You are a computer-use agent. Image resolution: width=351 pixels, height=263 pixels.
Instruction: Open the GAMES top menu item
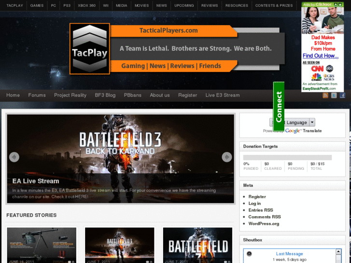[x=37, y=5]
